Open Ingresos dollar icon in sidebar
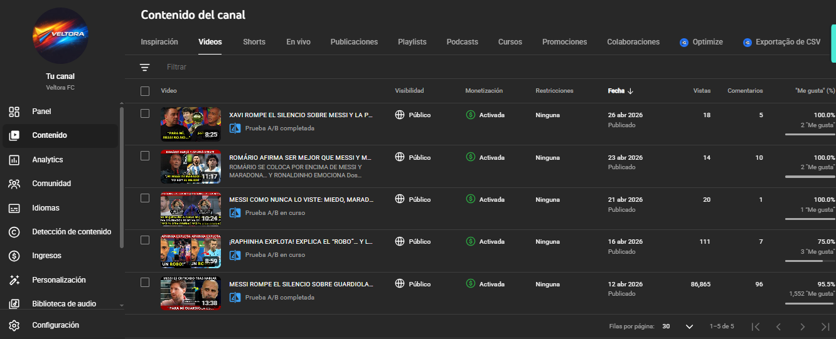 pyautogui.click(x=14, y=256)
